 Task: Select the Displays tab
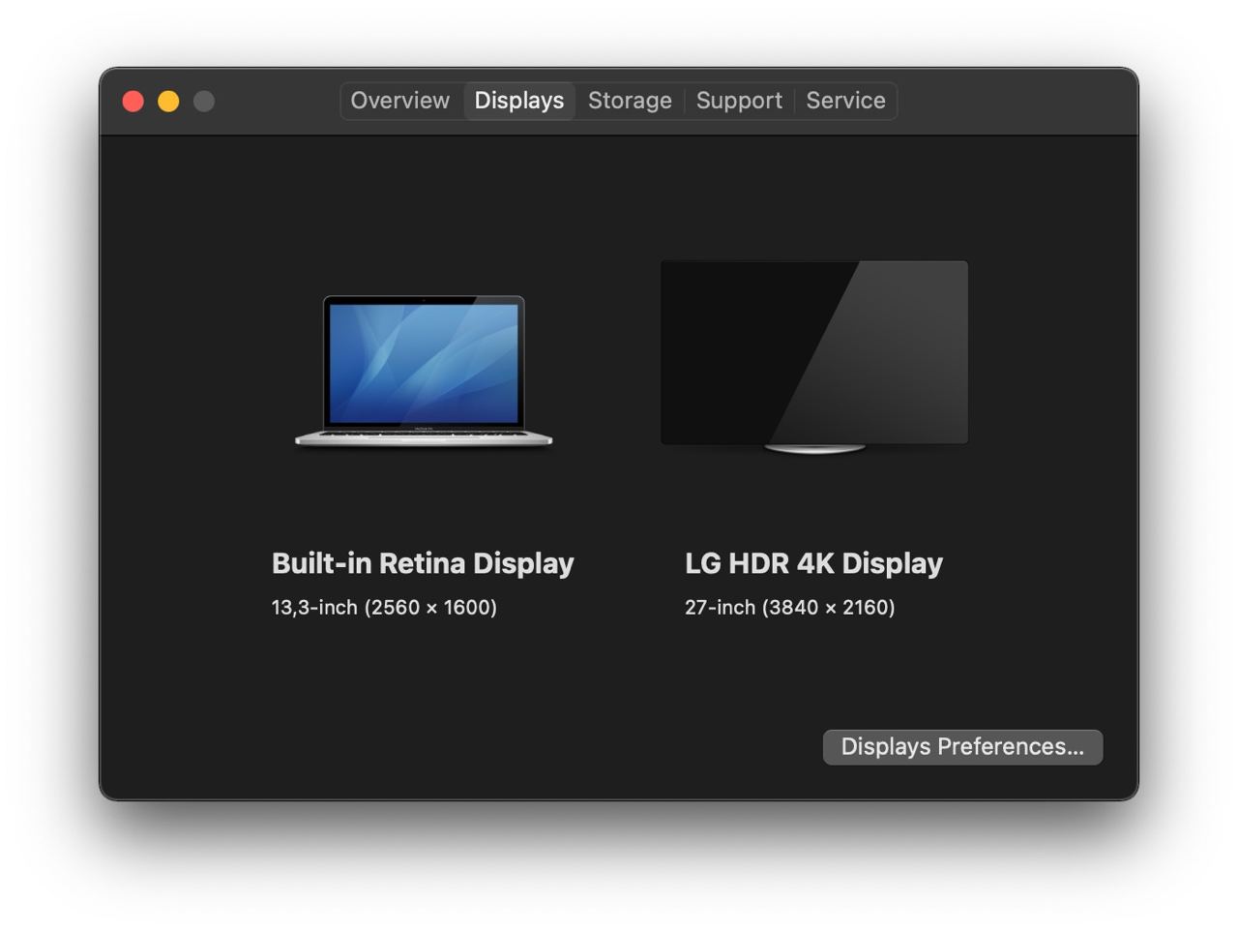click(x=519, y=101)
